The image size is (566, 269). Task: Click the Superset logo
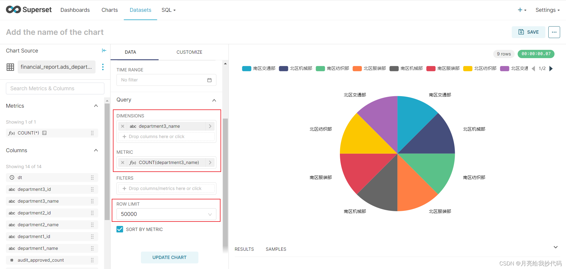coord(29,10)
